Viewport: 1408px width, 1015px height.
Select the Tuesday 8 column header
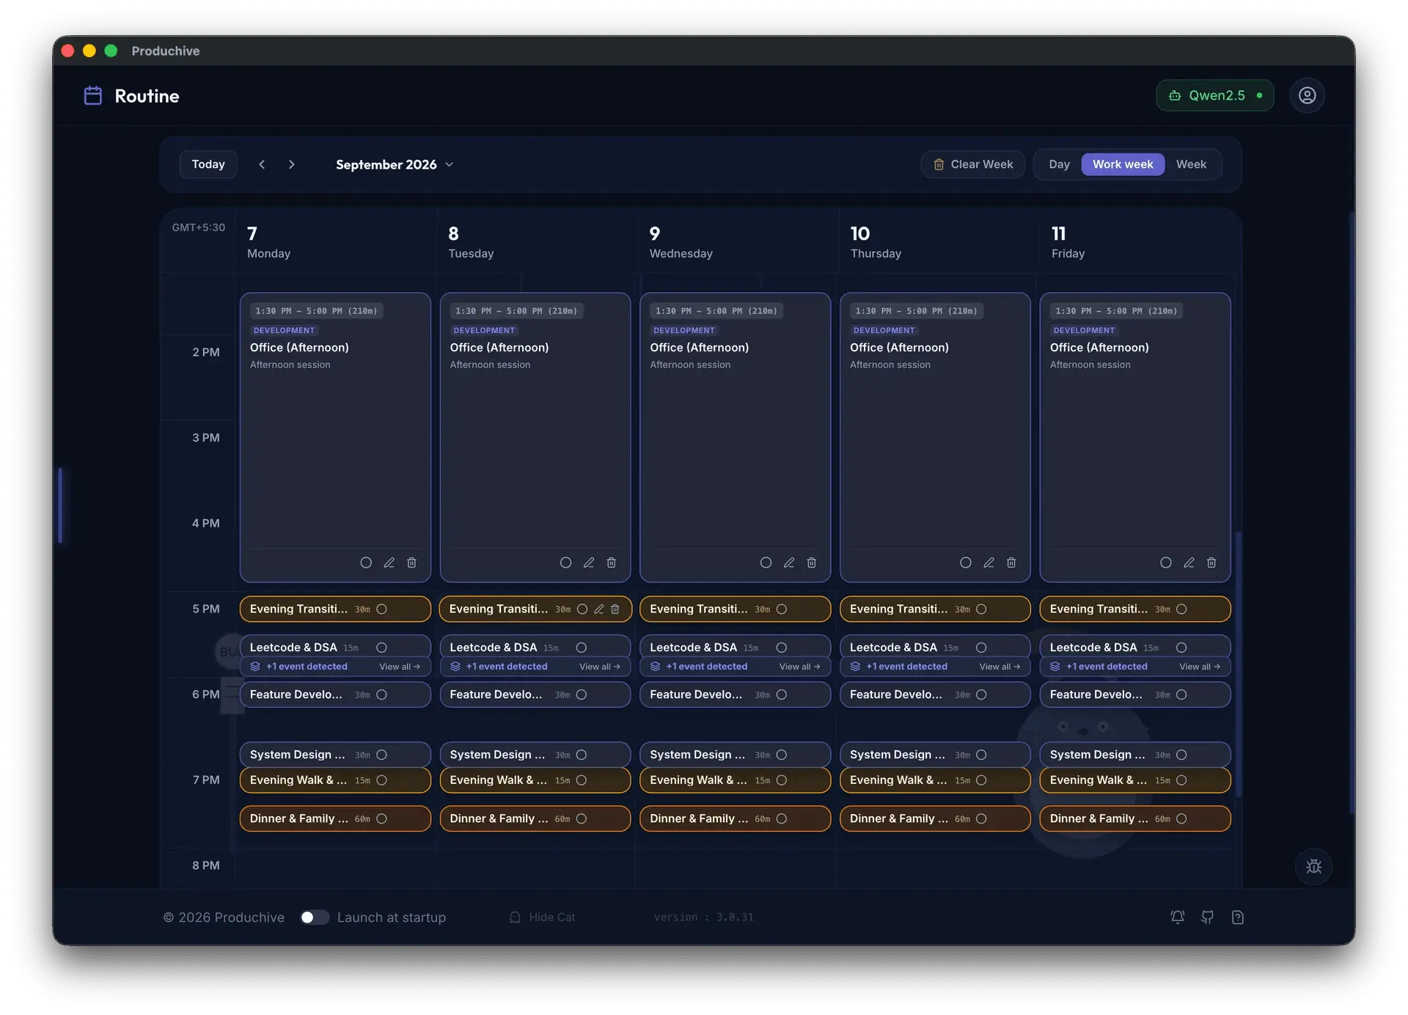[537, 243]
